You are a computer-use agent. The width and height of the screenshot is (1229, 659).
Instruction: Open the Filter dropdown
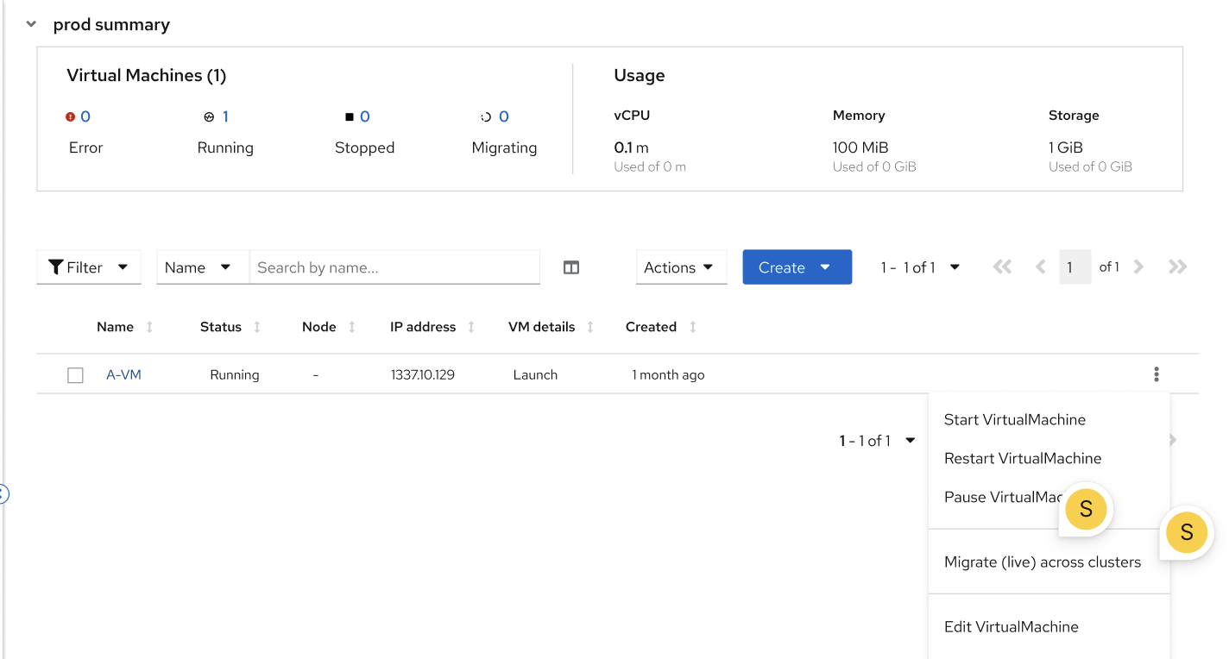[x=89, y=267]
